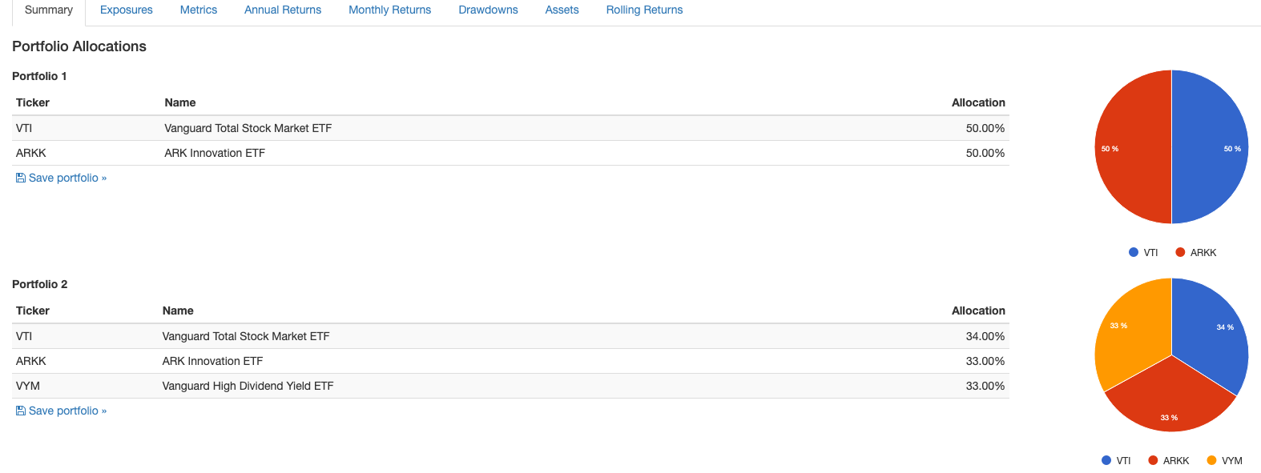Click the red ARKK legend dot in Portfolio 1 chart
The width and height of the screenshot is (1261, 473).
(x=1180, y=252)
